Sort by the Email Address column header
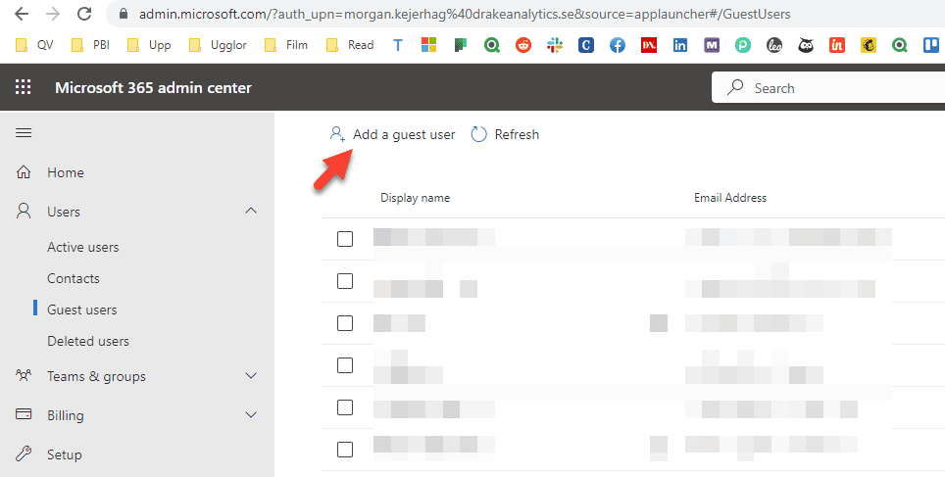Viewport: 945px width, 477px height. (x=730, y=198)
